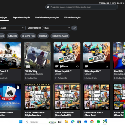Viewport: 125px width, 125px height.
Task: Click 'Grand Theft Auto V (Xbox Series X|S)' title
Action: [64, 114]
